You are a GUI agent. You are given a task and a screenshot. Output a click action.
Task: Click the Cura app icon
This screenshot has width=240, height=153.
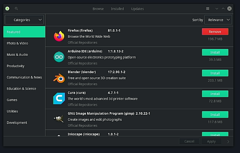59,99
